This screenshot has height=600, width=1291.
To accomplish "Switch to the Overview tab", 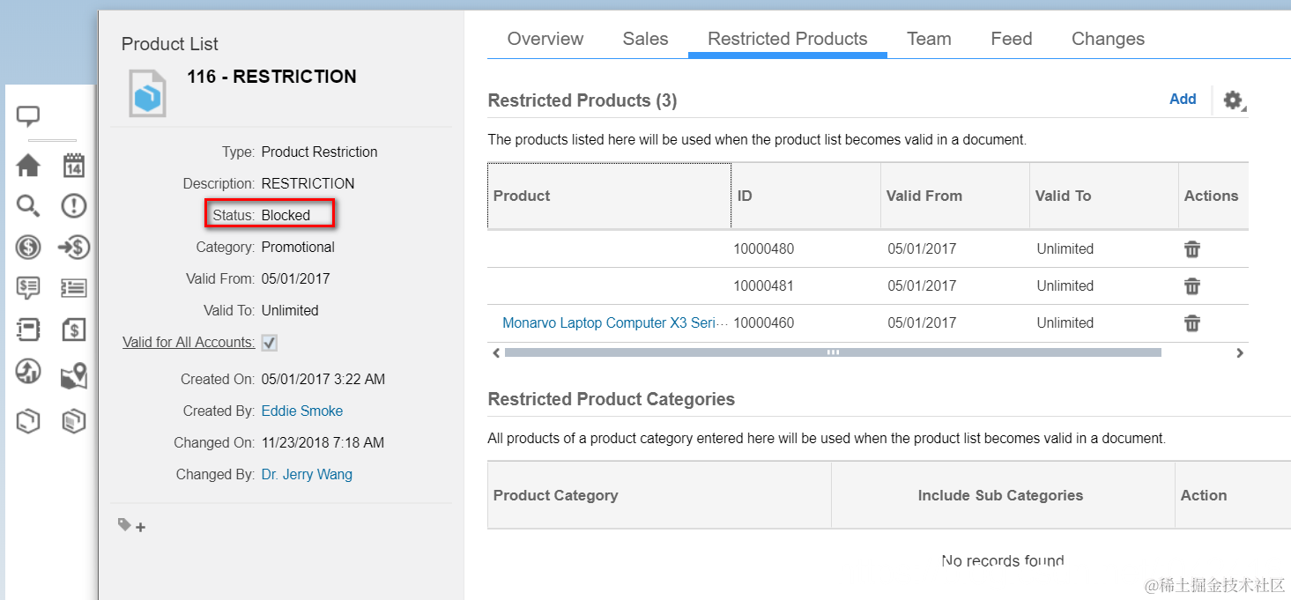I will click(545, 39).
